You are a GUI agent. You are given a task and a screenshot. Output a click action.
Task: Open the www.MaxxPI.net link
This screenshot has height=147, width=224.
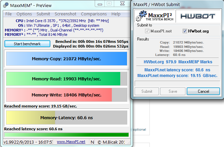71,142
